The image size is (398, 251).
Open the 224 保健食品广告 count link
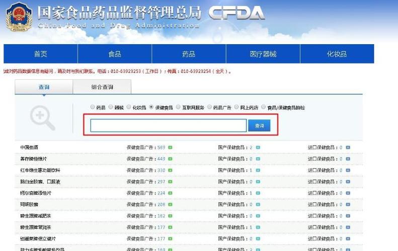(x=161, y=193)
